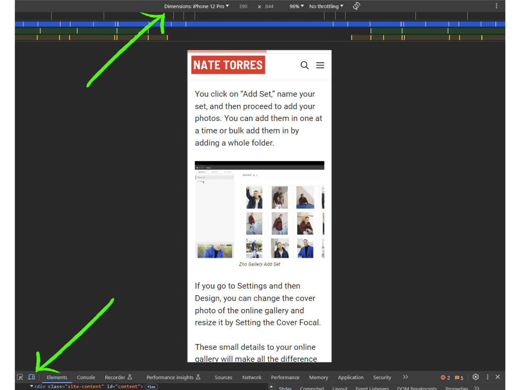The height and width of the screenshot is (390, 520).
Task: Open DevTools settings gear
Action: click(475, 377)
